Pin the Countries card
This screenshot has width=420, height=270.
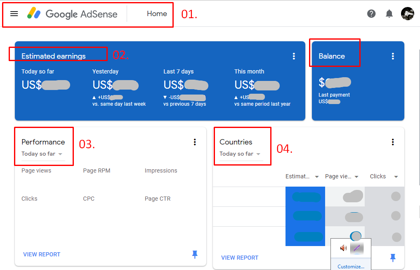[x=393, y=258]
